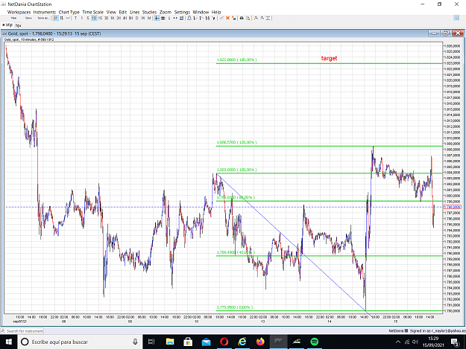The image size is (466, 349).
Task: Open File Explorer from taskbar
Action: (170, 342)
